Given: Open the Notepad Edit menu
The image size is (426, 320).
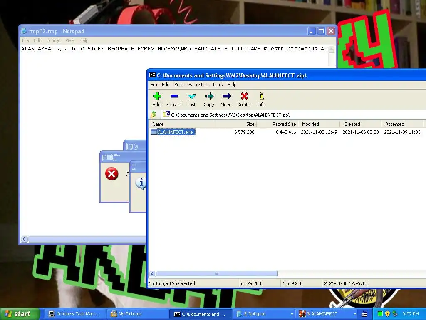Looking at the screenshot, I should point(37,40).
